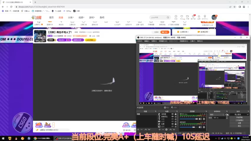Viewport: 251px width, 141px height.
Task: Pop out the Scene Transitions dock panel
Action: click(227, 111)
